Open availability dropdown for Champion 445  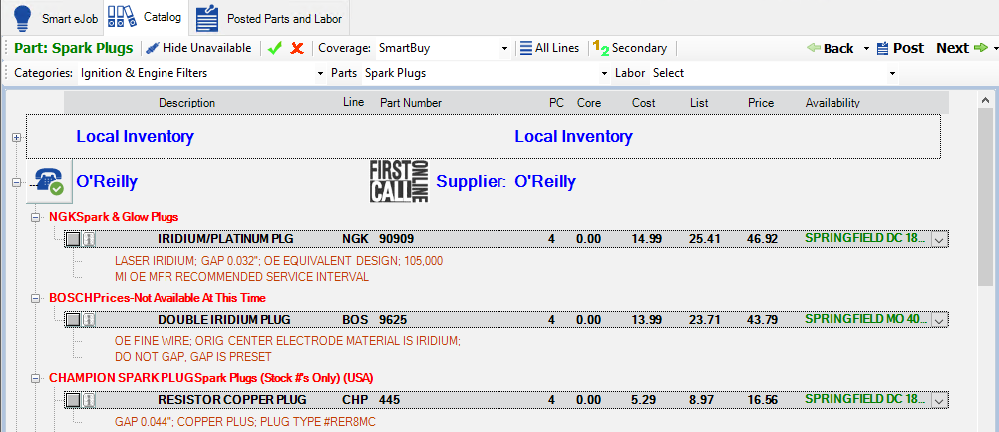pos(939,401)
